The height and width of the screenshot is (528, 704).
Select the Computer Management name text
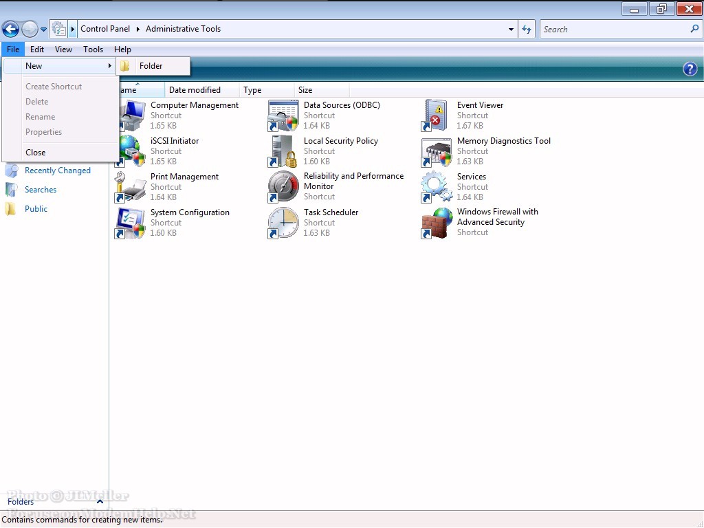(x=195, y=105)
